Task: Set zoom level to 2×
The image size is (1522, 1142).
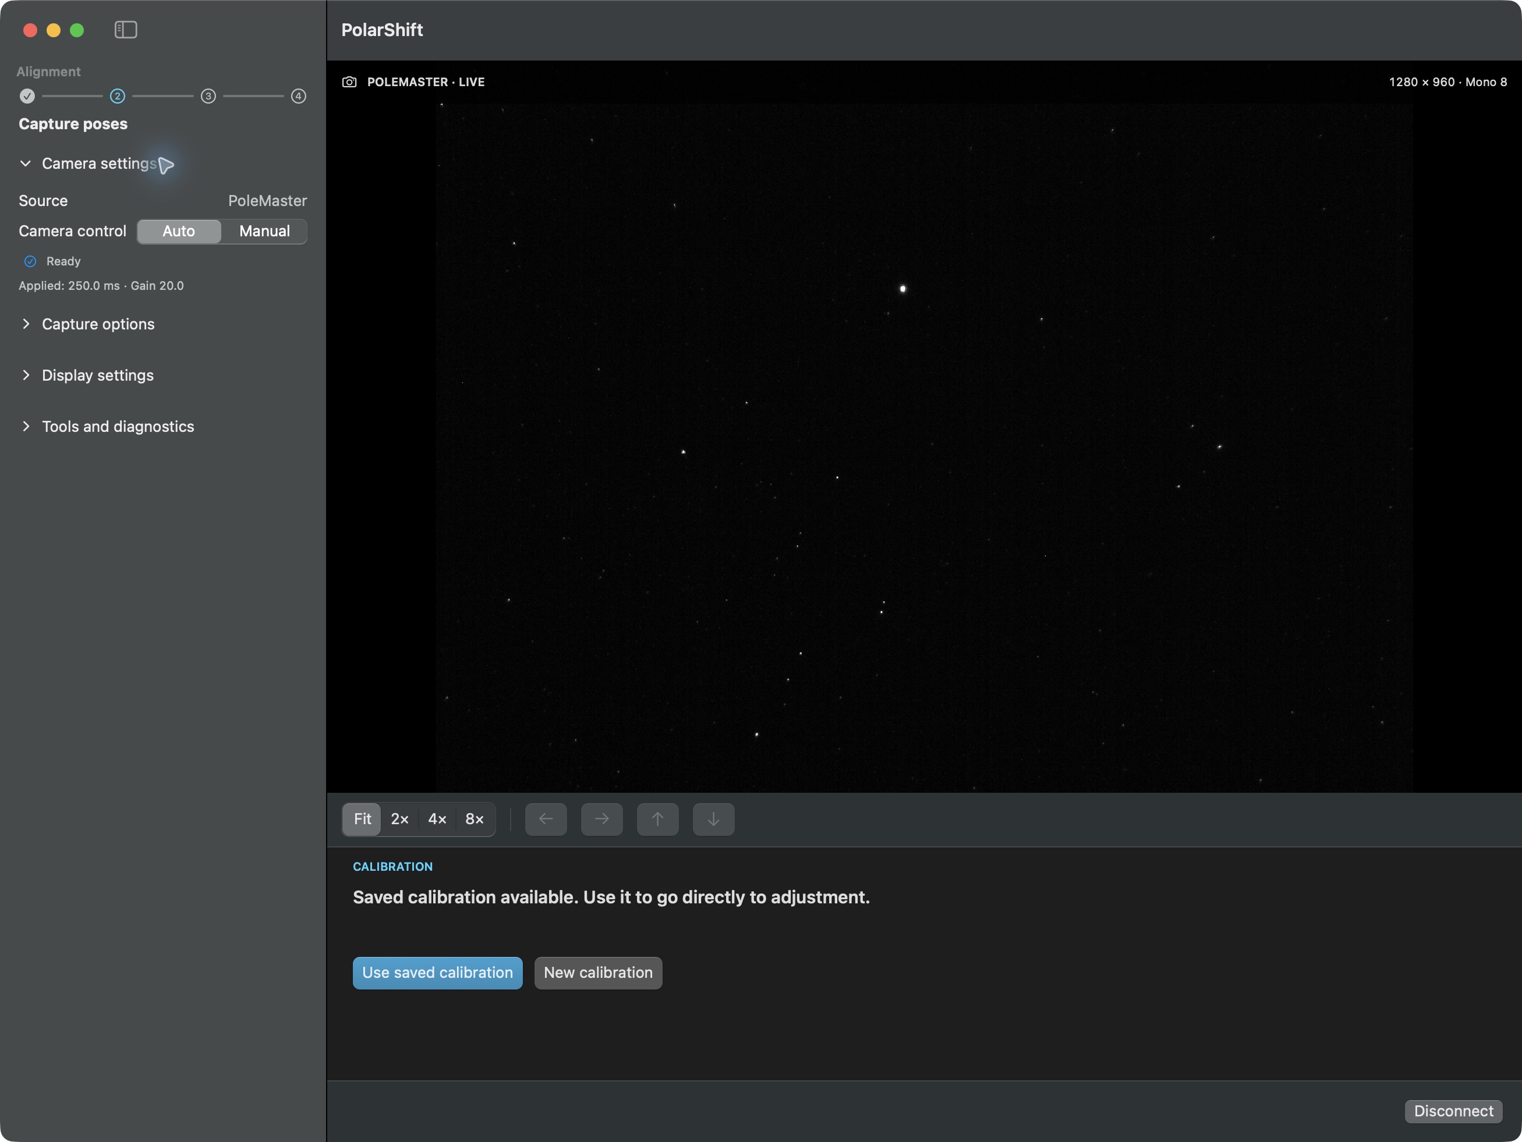Action: click(400, 818)
